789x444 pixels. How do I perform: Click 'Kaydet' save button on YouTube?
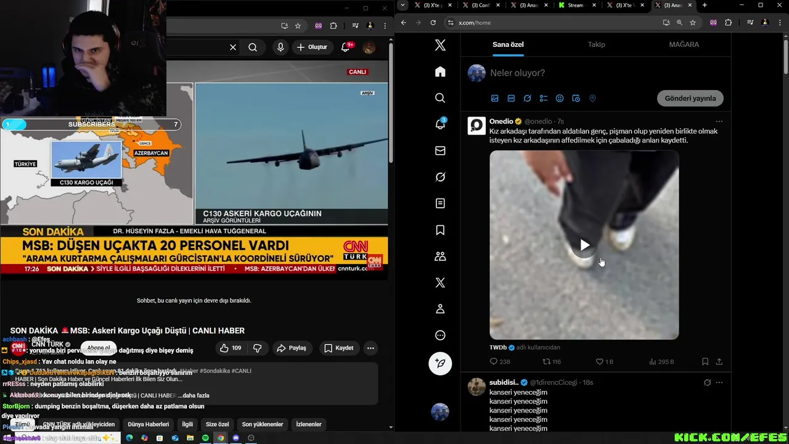click(x=338, y=348)
